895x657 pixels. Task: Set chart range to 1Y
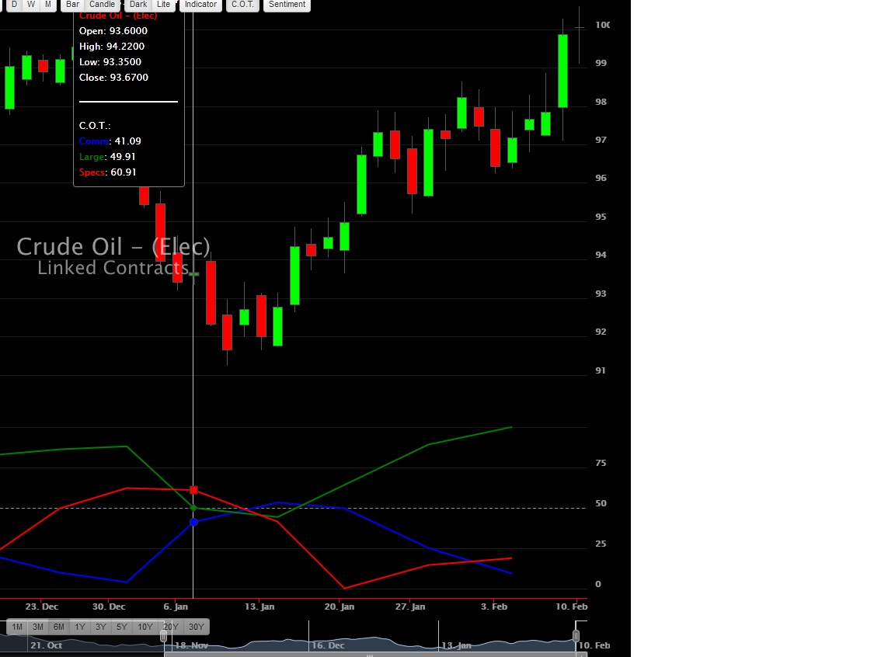(78, 627)
